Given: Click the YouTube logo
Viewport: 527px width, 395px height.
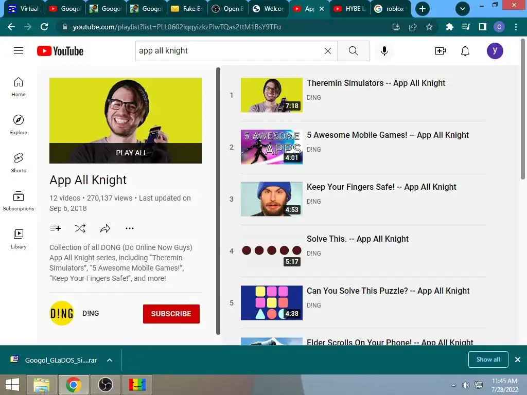Looking at the screenshot, I should [x=60, y=51].
